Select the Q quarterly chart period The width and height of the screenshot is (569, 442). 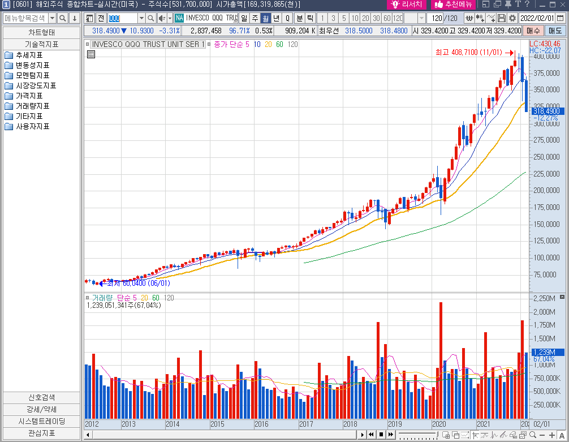(x=287, y=18)
